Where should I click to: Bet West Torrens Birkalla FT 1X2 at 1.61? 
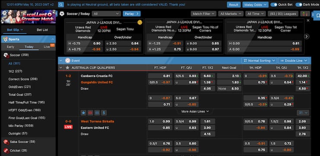tap(208, 121)
